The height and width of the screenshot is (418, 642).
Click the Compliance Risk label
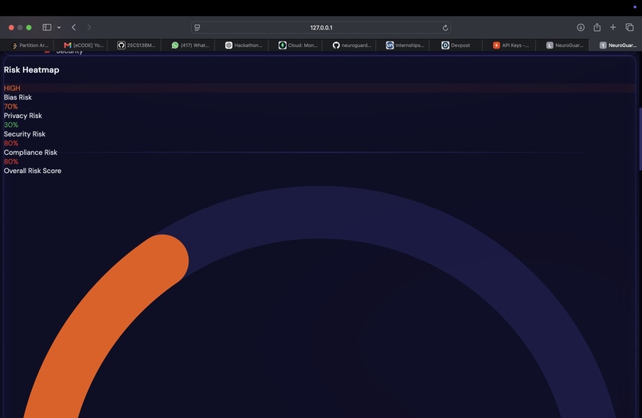point(31,152)
